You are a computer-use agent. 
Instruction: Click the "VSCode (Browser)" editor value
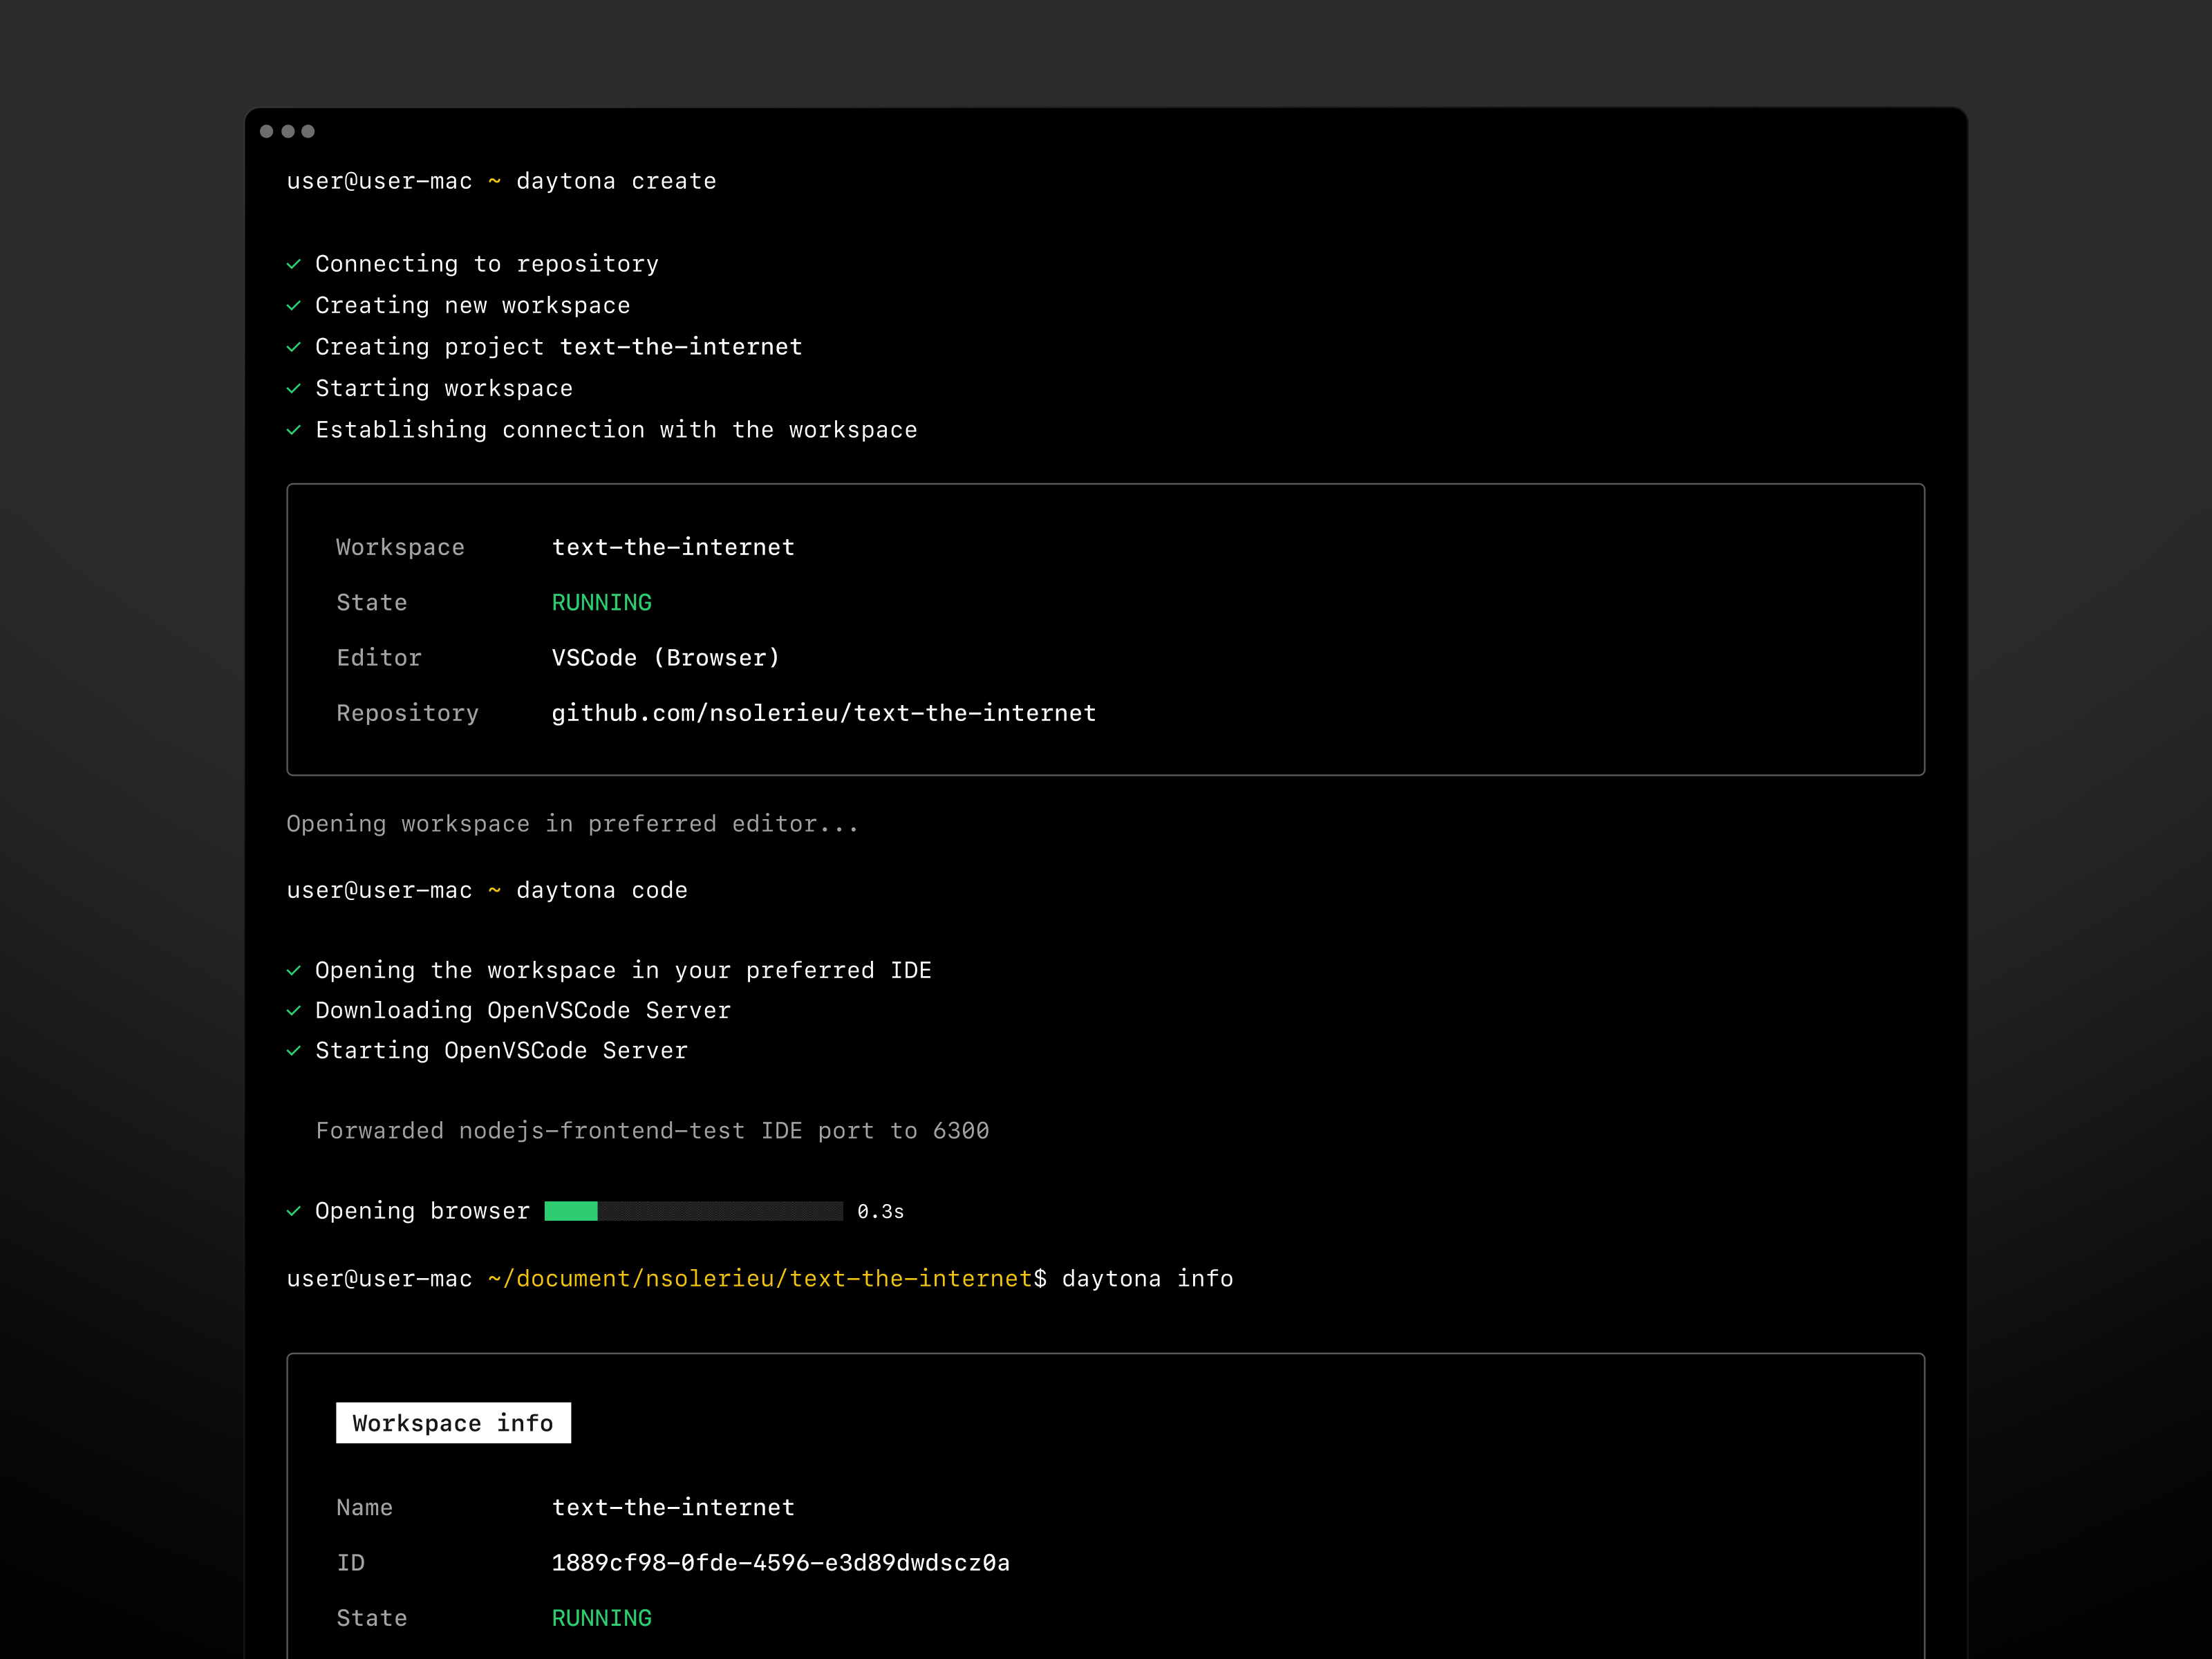[666, 657]
